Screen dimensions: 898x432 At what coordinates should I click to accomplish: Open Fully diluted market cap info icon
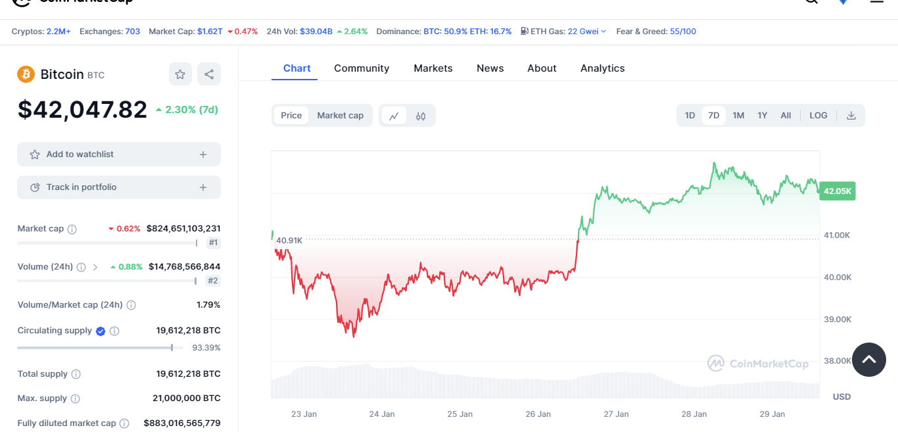(x=124, y=423)
